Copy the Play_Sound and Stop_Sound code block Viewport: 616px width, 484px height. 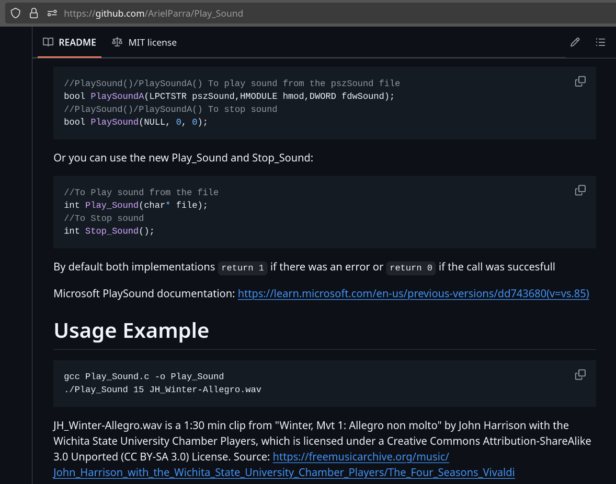580,190
